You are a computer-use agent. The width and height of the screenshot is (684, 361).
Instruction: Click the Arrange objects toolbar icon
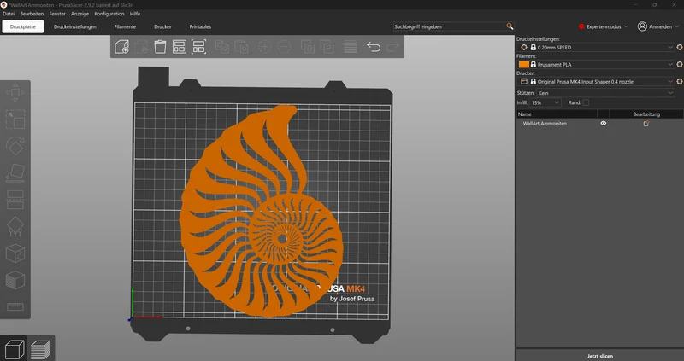(180, 47)
